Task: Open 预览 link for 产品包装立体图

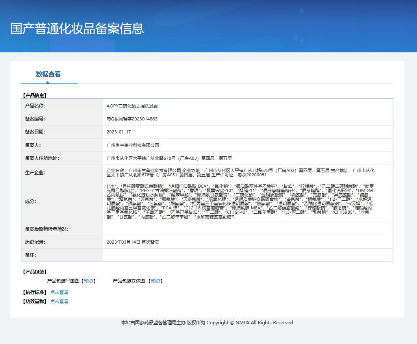Action: (x=155, y=281)
